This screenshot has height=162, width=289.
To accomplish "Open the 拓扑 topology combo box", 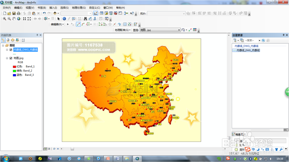I will (x=166, y=14).
